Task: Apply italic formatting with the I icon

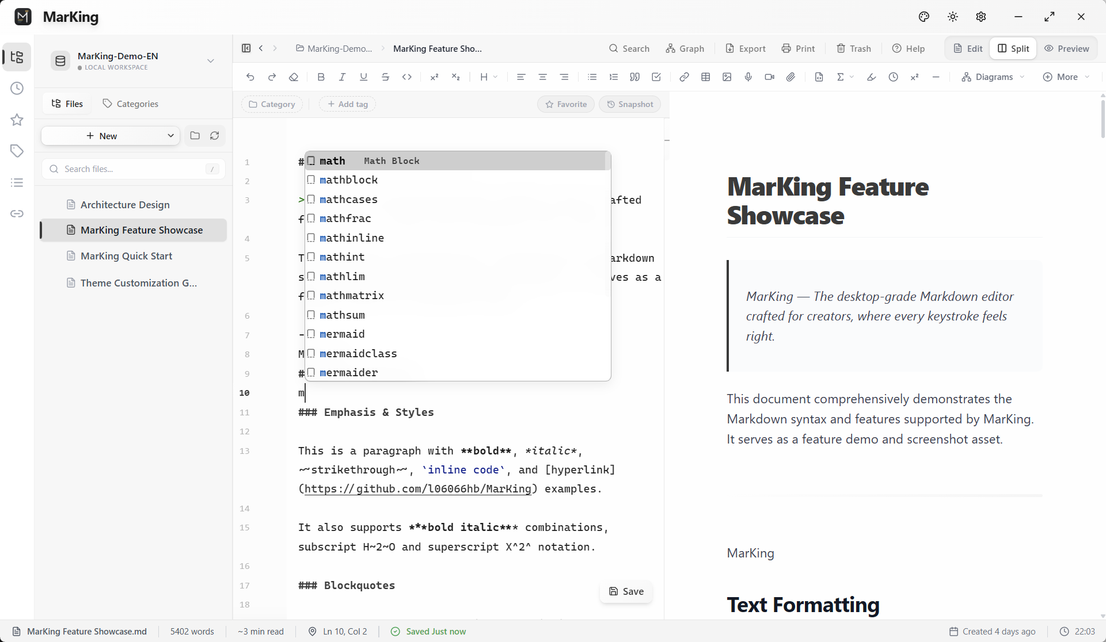Action: click(x=342, y=77)
